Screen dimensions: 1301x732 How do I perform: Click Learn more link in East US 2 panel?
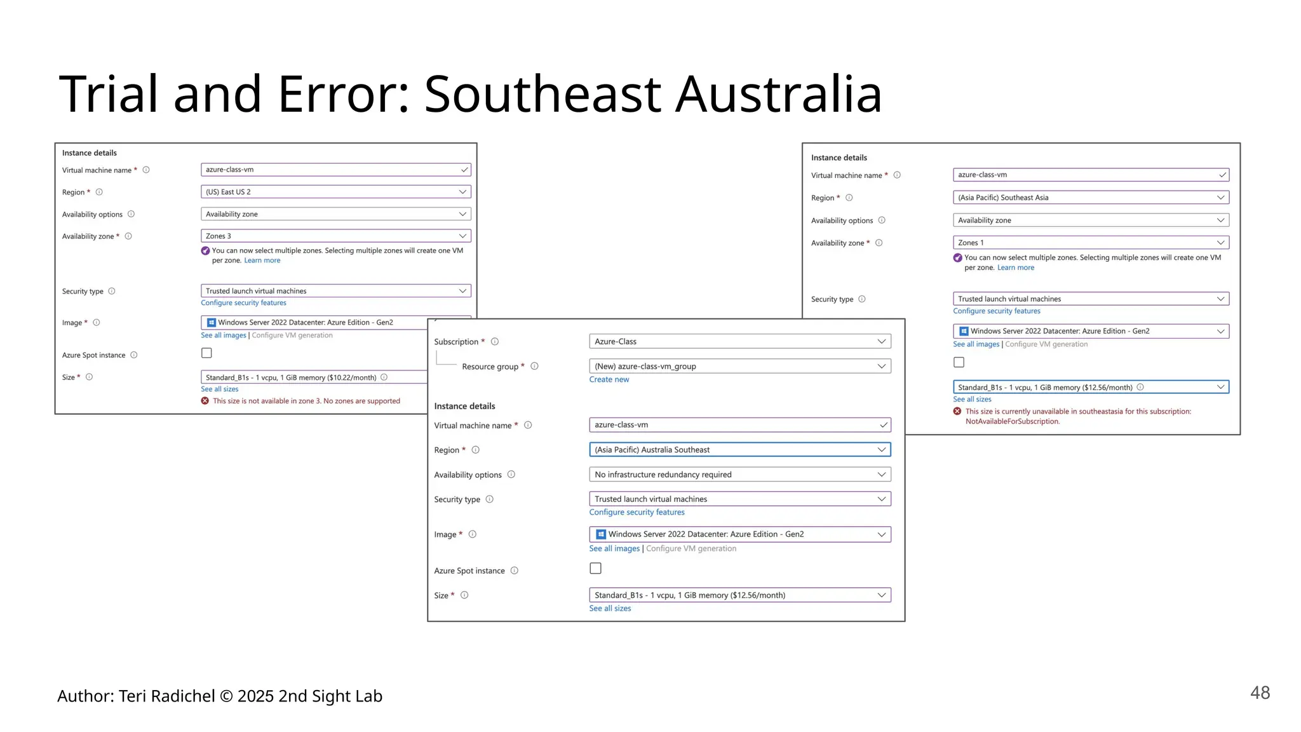[x=262, y=261]
